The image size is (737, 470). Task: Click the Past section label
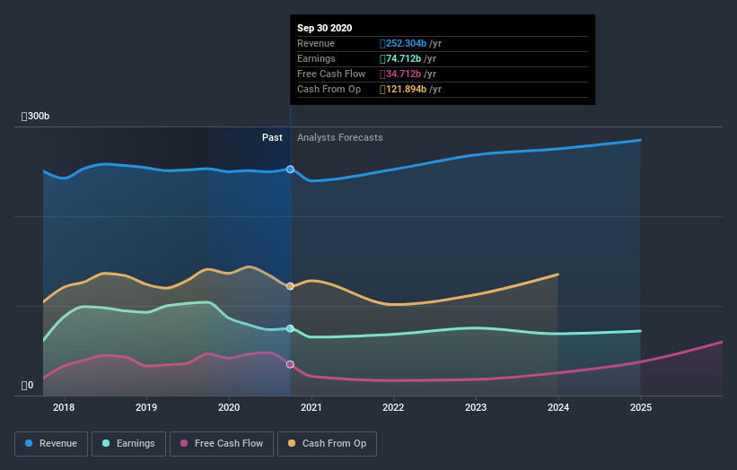[272, 137]
